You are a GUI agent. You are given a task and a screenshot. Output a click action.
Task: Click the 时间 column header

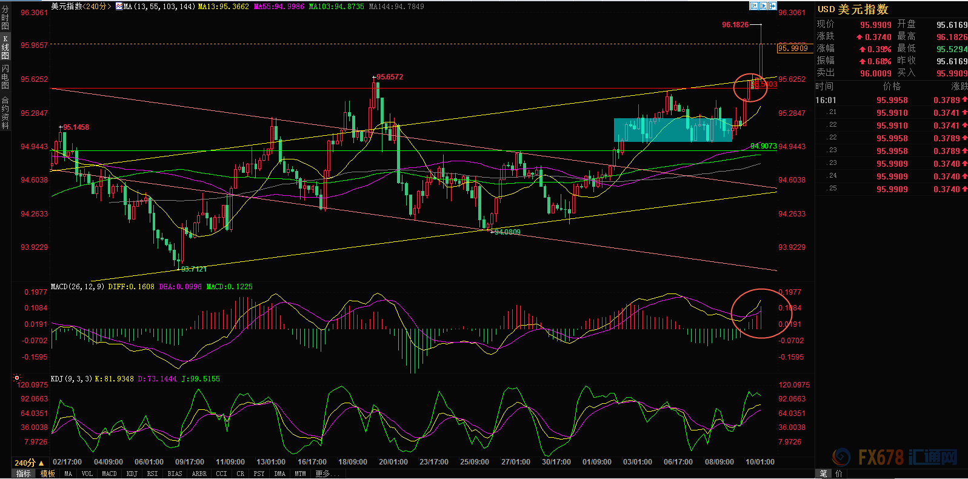(x=824, y=87)
